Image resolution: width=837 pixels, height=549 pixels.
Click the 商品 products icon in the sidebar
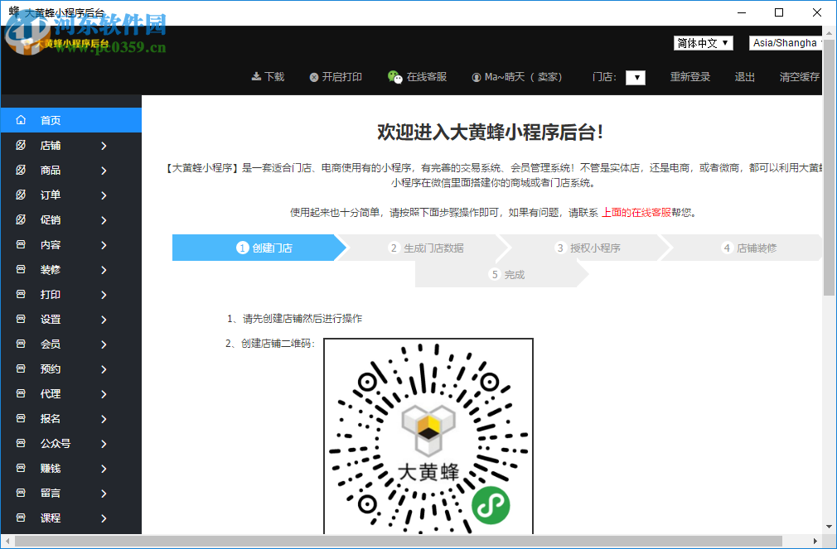(x=20, y=170)
